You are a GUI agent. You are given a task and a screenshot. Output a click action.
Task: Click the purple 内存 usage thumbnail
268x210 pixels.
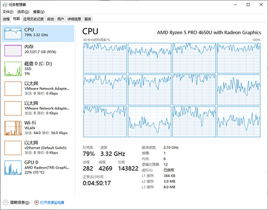point(13,50)
